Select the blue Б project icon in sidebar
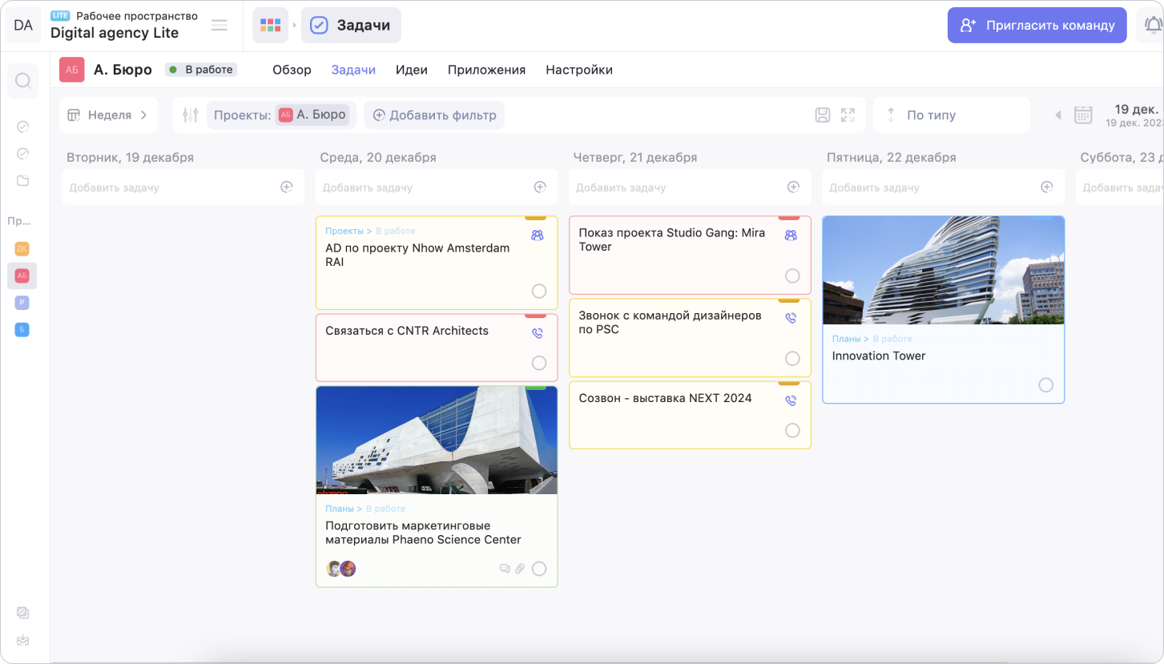This screenshot has width=1164, height=664. click(22, 329)
